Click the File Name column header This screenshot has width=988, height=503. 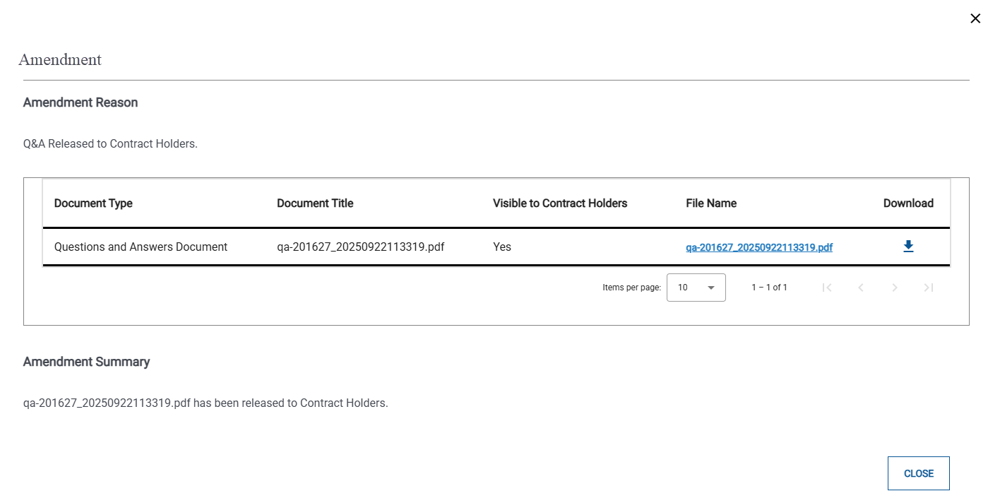[711, 203]
